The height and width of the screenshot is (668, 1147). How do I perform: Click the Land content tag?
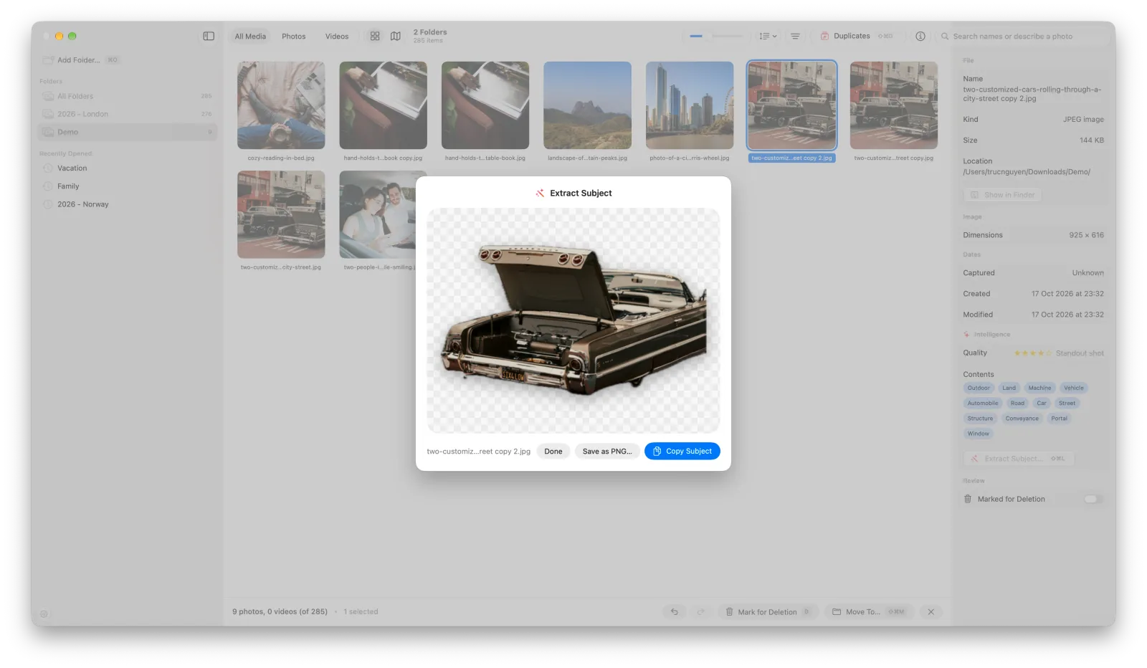[x=1009, y=388]
